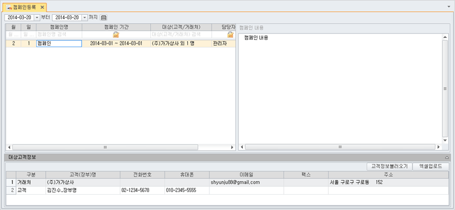The image size is (455, 210).
Task: Sort by the 캠페인명 column header
Action: (59, 27)
